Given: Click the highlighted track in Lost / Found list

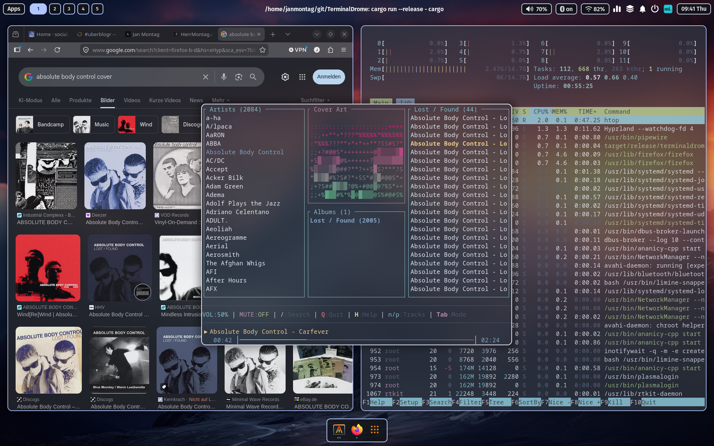Looking at the screenshot, I should [459, 143].
